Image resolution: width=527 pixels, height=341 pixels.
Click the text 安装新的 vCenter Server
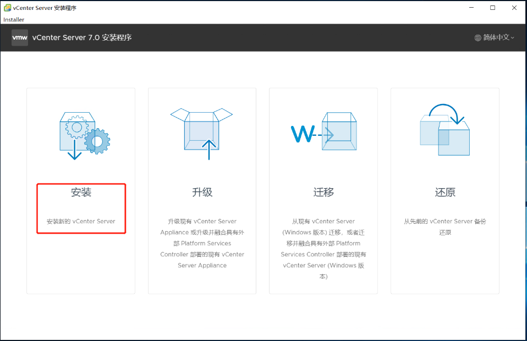(81, 221)
